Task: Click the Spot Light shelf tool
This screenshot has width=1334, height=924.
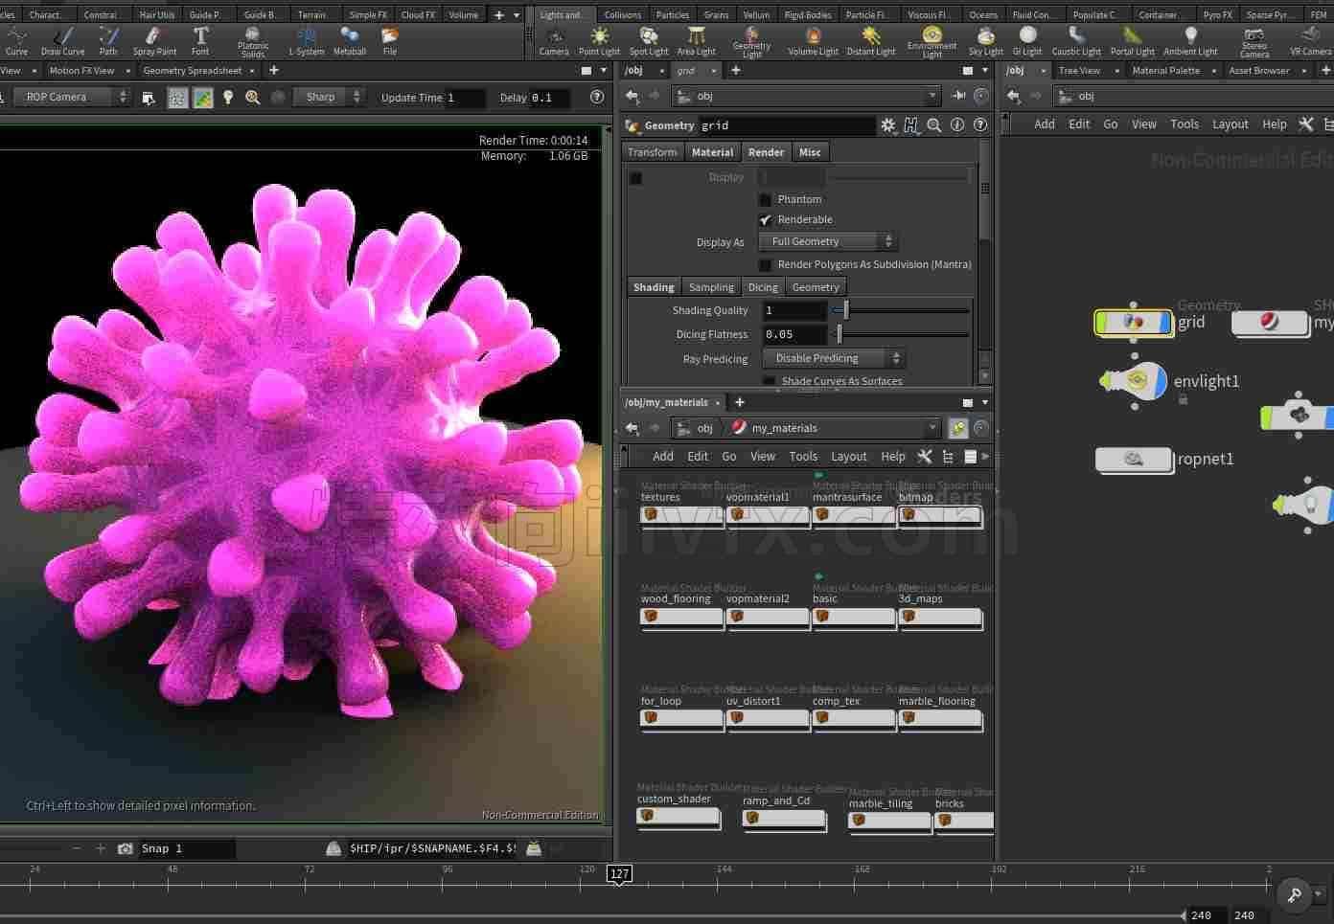Action: point(649,40)
